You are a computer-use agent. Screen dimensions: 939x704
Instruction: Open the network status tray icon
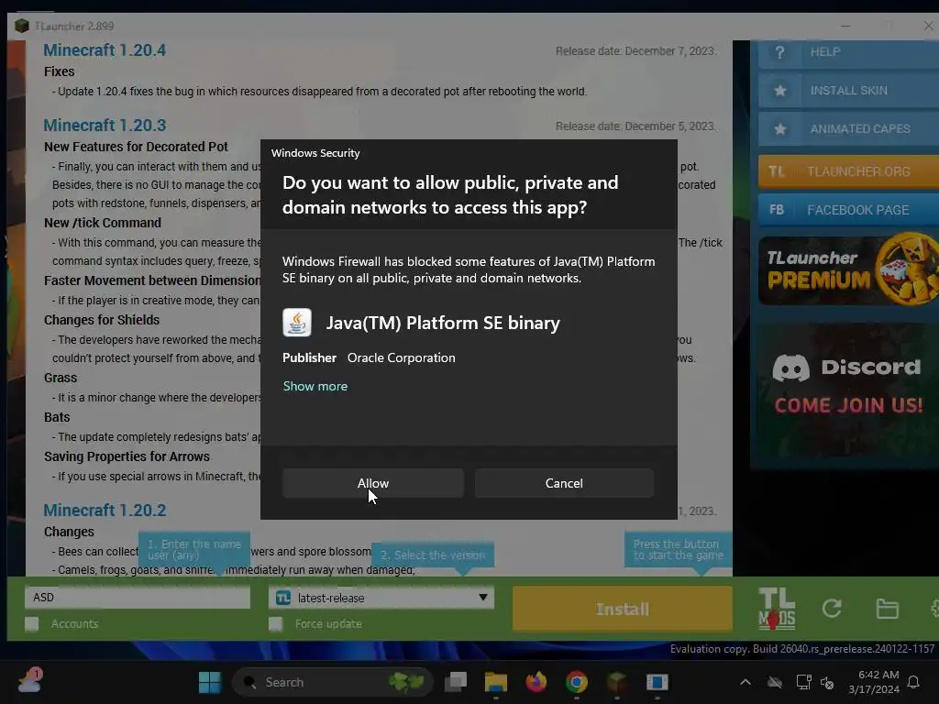click(803, 682)
